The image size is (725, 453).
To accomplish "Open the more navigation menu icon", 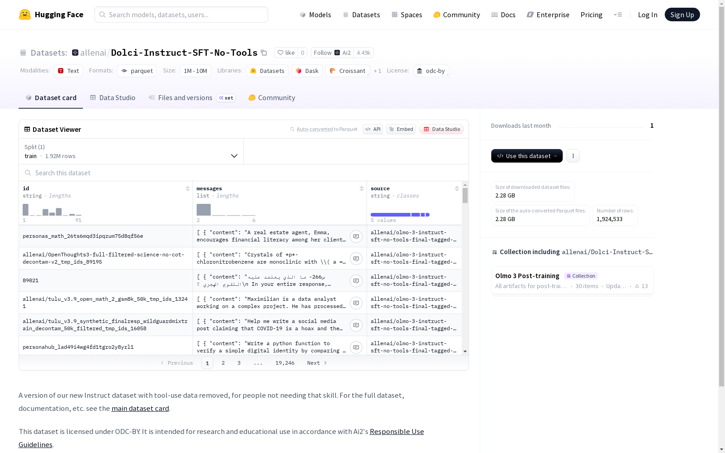I will tap(618, 14).
